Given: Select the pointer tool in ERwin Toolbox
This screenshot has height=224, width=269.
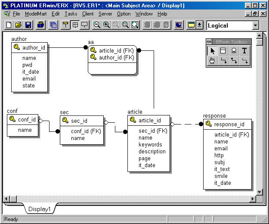Looking at the screenshot, I should pyautogui.click(x=212, y=51).
